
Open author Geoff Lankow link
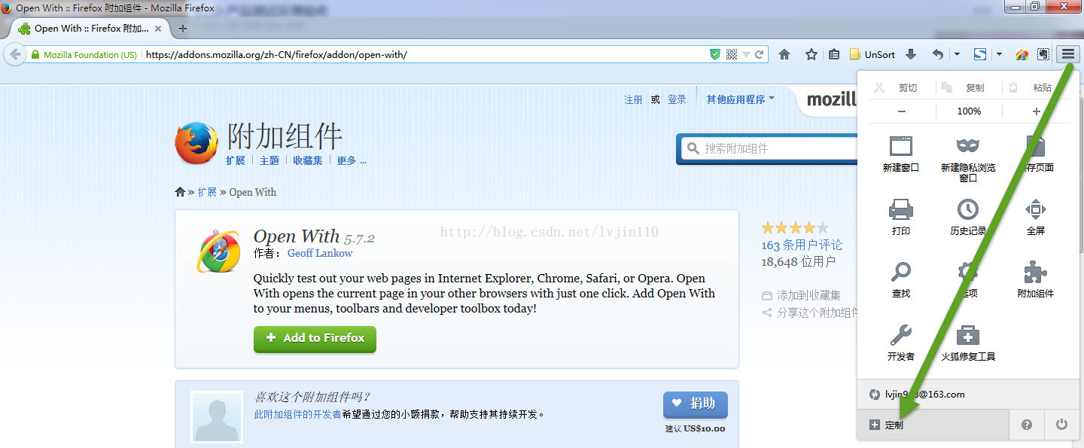(x=320, y=253)
